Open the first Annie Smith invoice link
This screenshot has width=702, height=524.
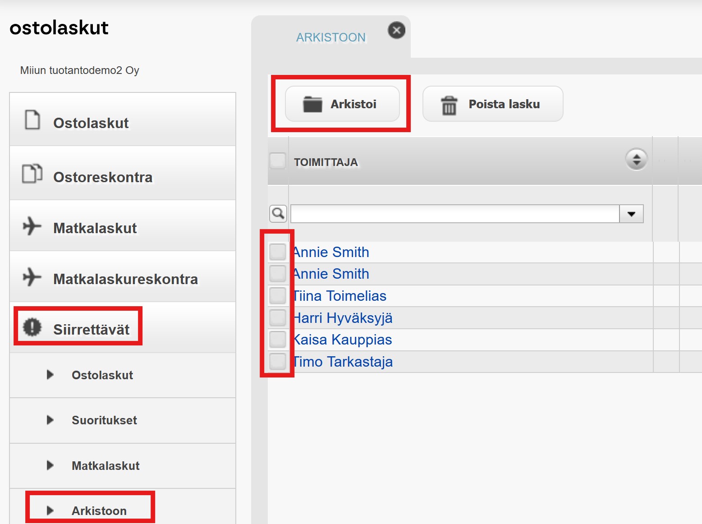(331, 252)
